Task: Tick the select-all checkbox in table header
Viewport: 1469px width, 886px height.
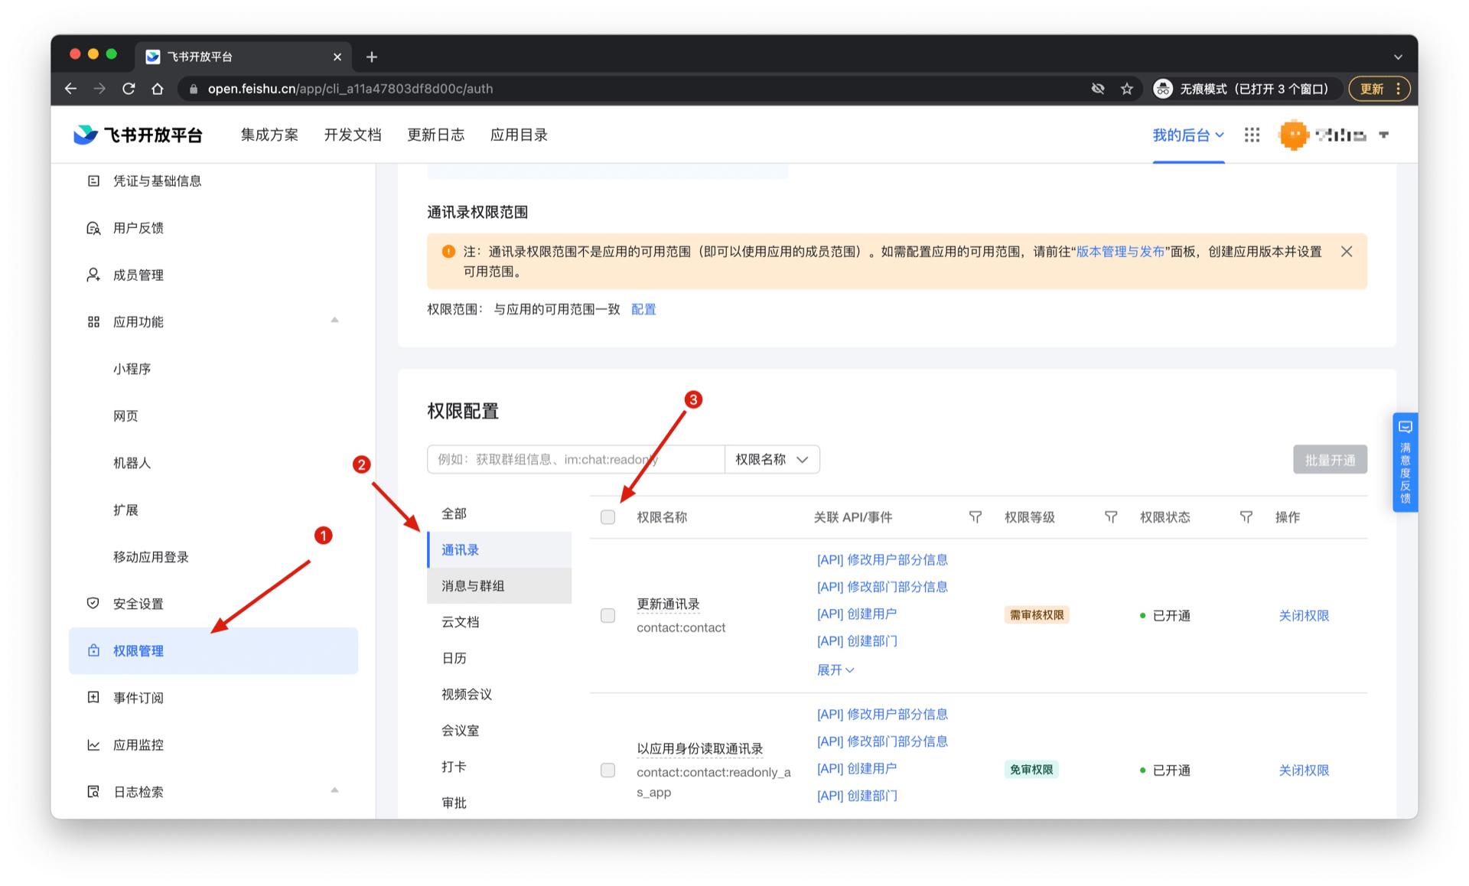Action: [x=607, y=517]
